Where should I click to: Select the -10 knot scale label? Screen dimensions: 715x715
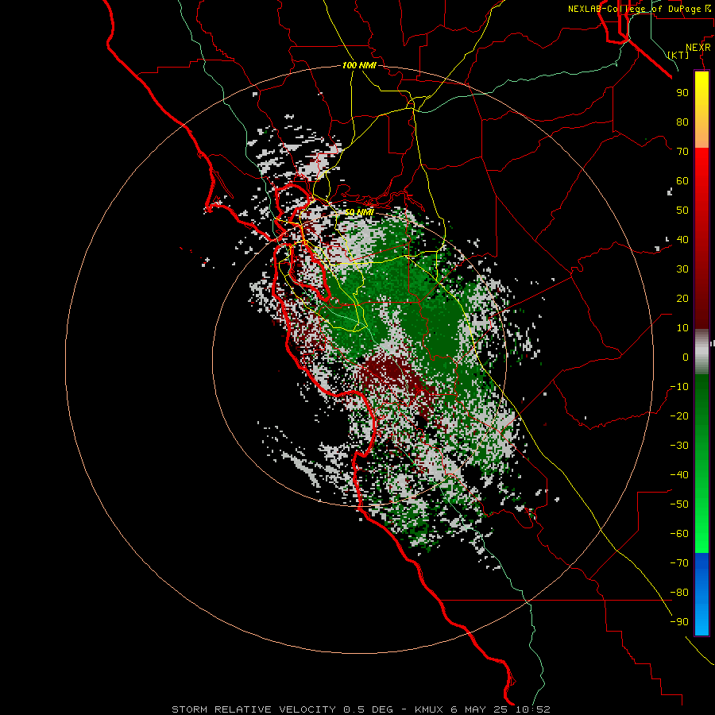click(679, 387)
